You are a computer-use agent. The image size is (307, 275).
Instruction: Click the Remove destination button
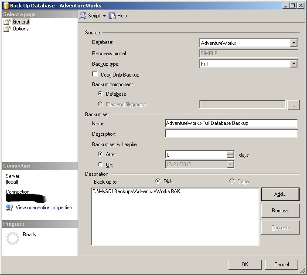[x=280, y=211]
